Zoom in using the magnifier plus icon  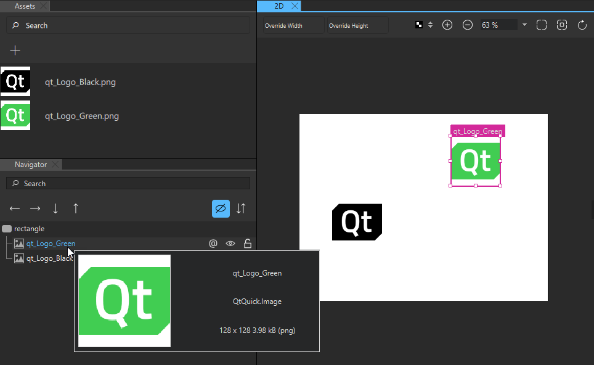(447, 25)
